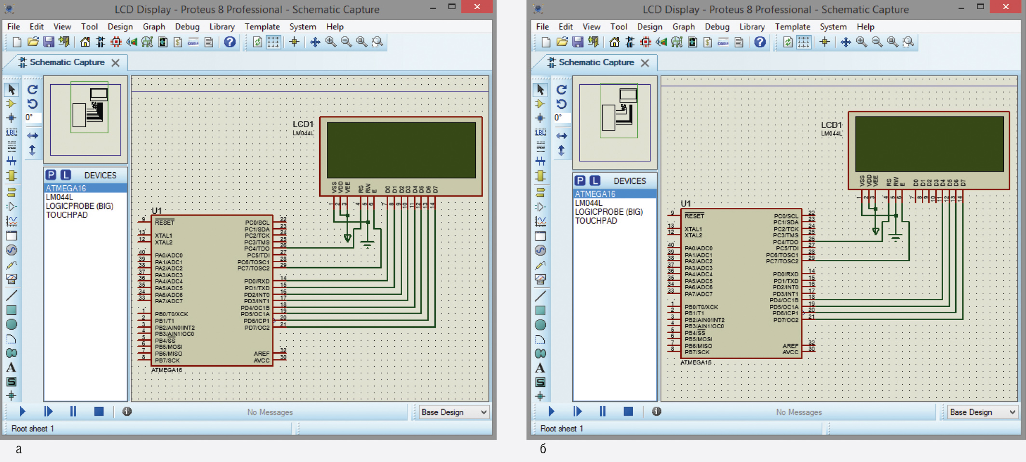Click rotation angle field in left window

(x=32, y=117)
